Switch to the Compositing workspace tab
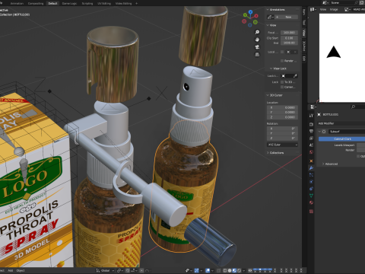 36,3
